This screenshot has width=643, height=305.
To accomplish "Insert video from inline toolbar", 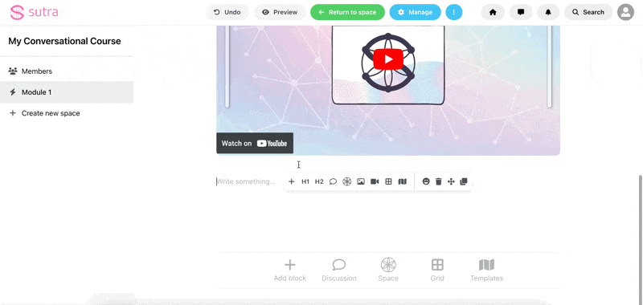I will point(375,181).
